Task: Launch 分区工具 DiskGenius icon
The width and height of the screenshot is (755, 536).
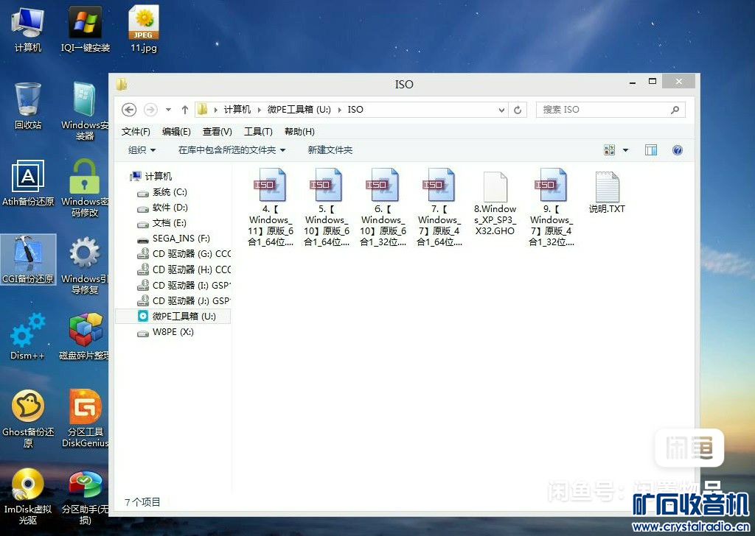Action: tap(86, 419)
